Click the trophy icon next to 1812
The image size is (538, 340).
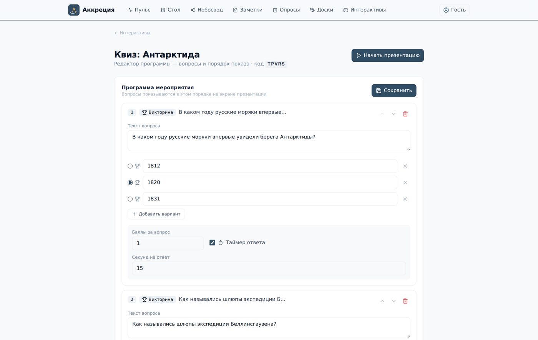(137, 166)
